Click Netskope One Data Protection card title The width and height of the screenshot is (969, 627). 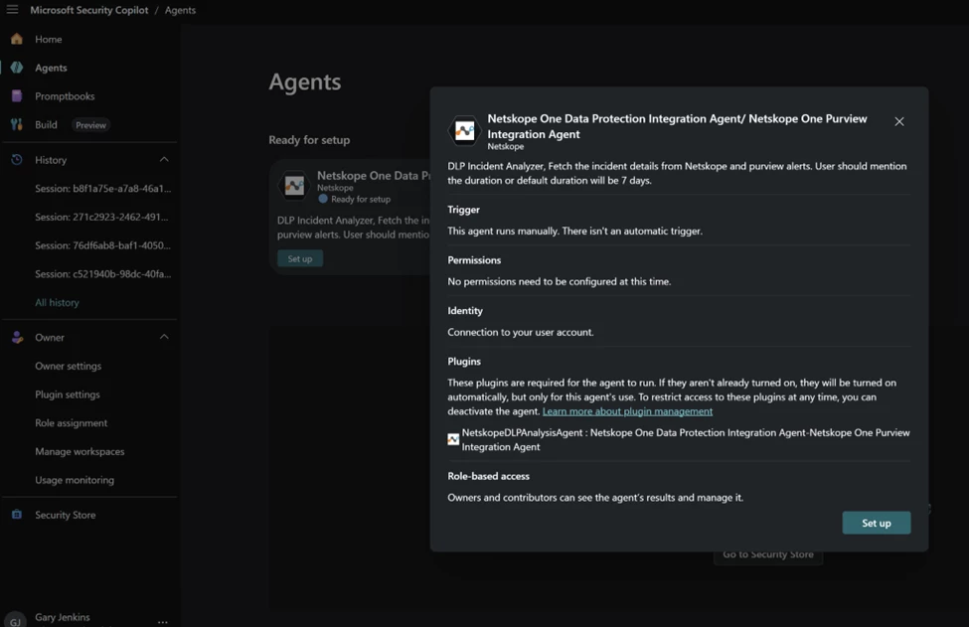tap(374, 176)
